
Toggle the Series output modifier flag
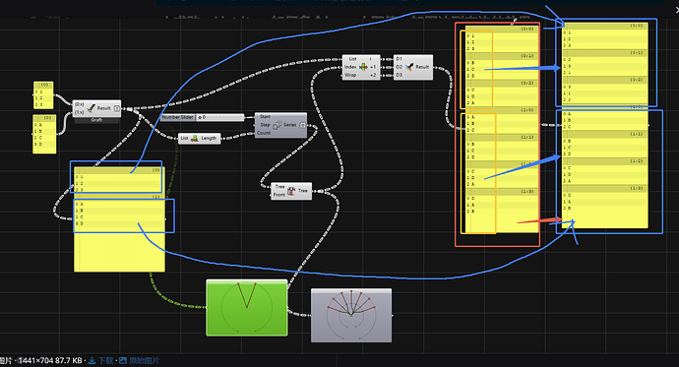pyautogui.click(x=303, y=125)
